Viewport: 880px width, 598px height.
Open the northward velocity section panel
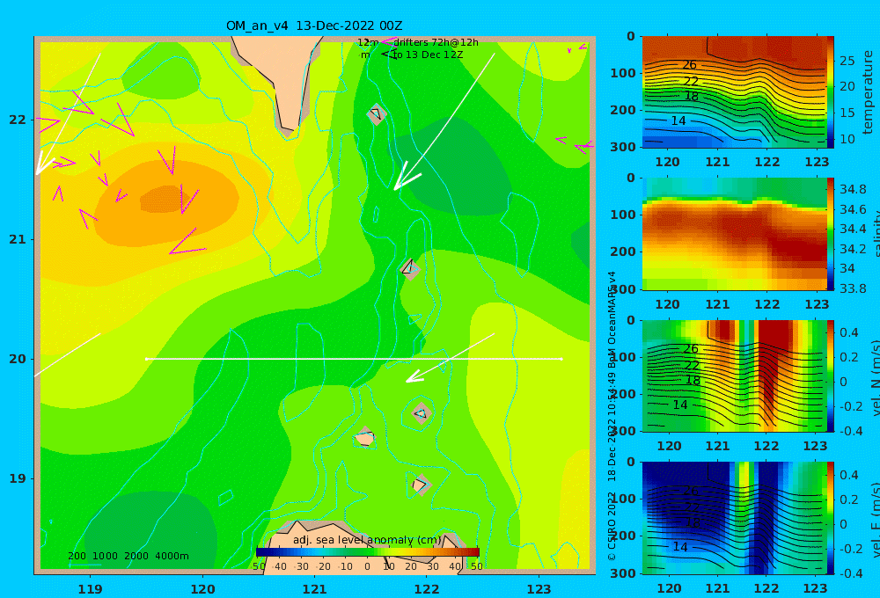click(x=734, y=376)
